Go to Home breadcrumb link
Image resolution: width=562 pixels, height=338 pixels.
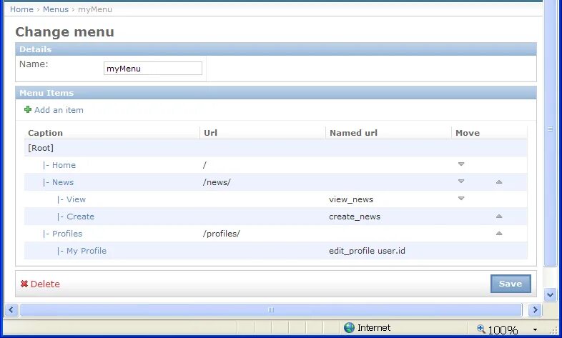(21, 9)
